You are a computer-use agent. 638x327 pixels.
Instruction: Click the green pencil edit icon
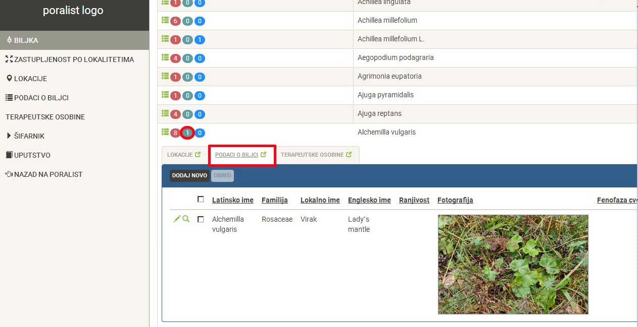(x=177, y=219)
